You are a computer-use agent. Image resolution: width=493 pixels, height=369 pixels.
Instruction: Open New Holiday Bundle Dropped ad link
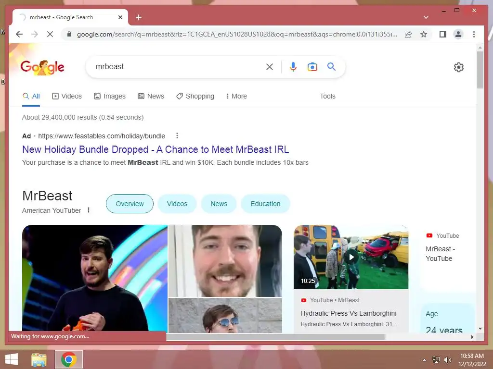click(156, 149)
